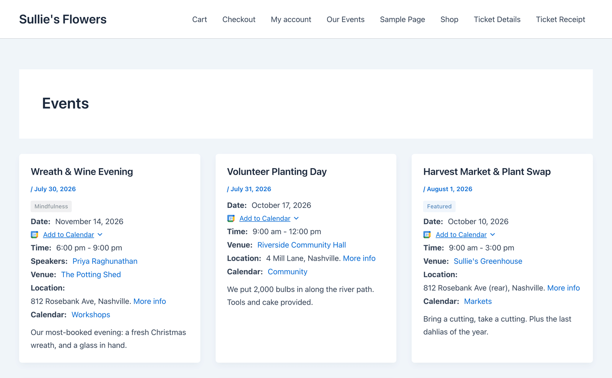
Task: Open the Sample Page link
Action: [402, 19]
